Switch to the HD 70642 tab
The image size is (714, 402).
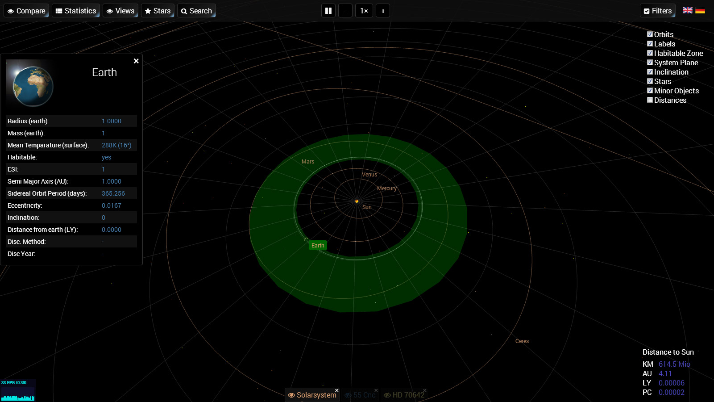[404, 395]
